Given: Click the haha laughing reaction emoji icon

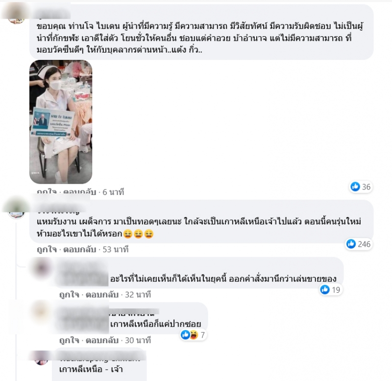Looking at the screenshot, I should point(194,335).
